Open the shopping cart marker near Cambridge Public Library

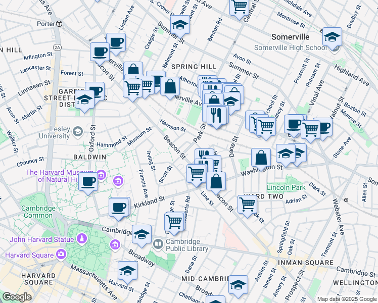(174, 223)
